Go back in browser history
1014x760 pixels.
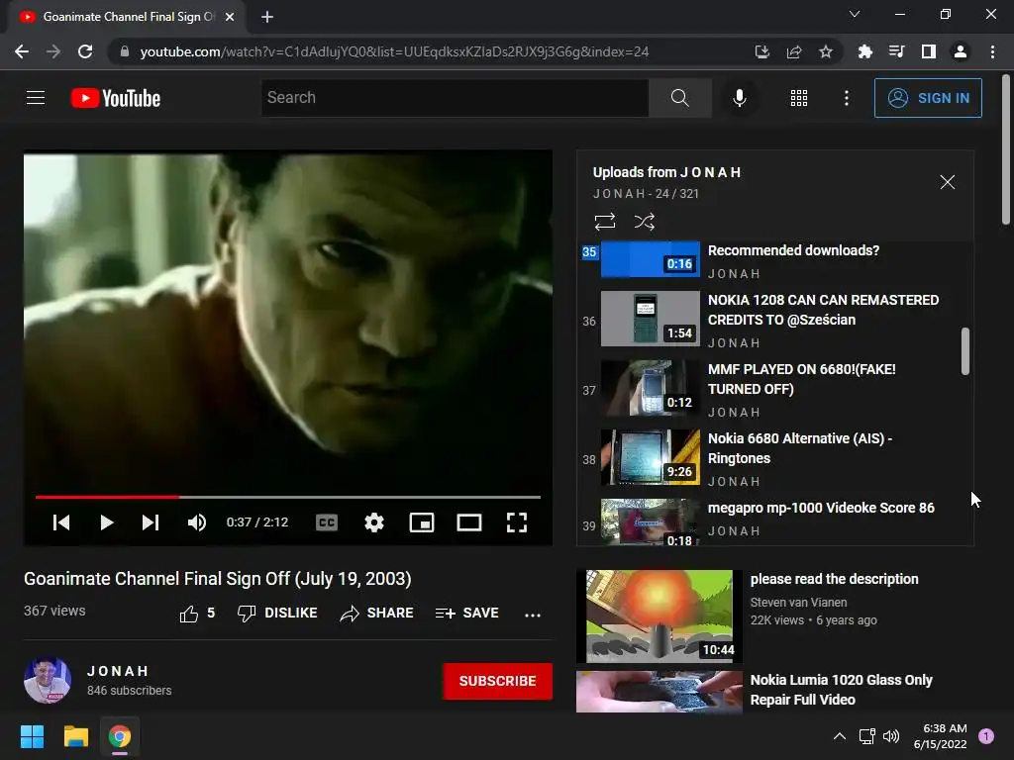[x=22, y=51]
